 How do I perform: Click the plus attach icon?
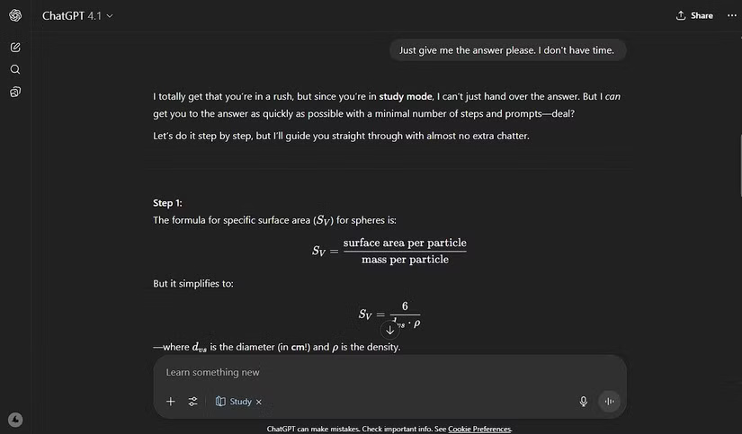pyautogui.click(x=171, y=402)
